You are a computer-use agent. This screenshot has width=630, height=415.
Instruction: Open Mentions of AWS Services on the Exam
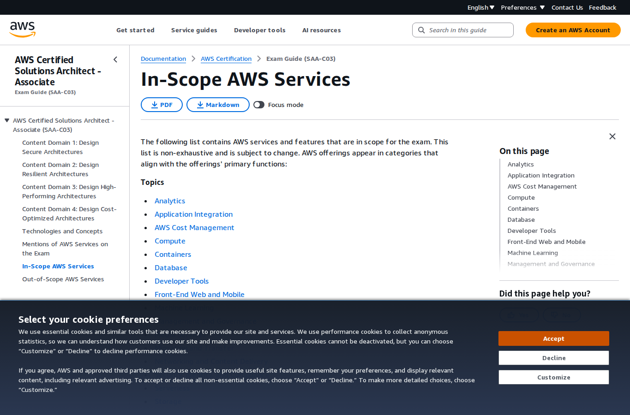(65, 249)
